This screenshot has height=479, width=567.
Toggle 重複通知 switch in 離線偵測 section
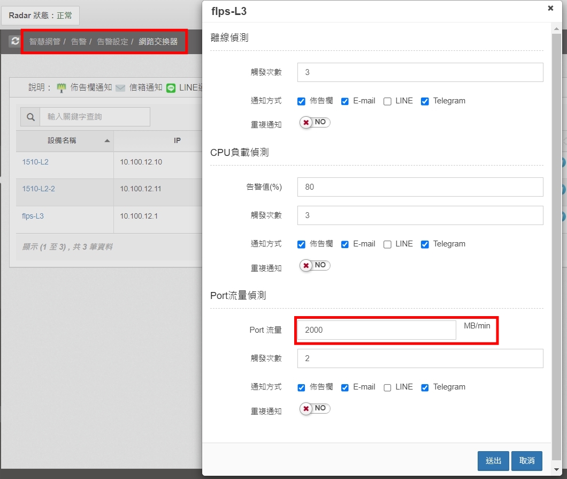coord(315,122)
